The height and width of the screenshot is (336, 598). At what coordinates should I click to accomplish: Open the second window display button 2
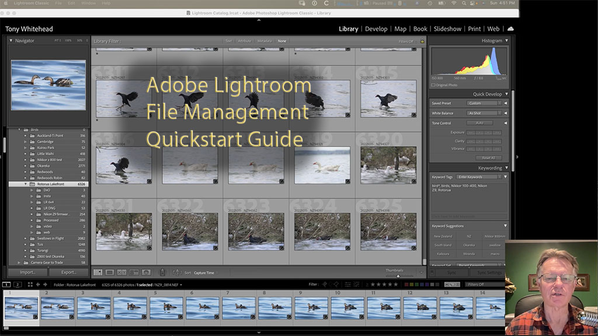pyautogui.click(x=17, y=285)
